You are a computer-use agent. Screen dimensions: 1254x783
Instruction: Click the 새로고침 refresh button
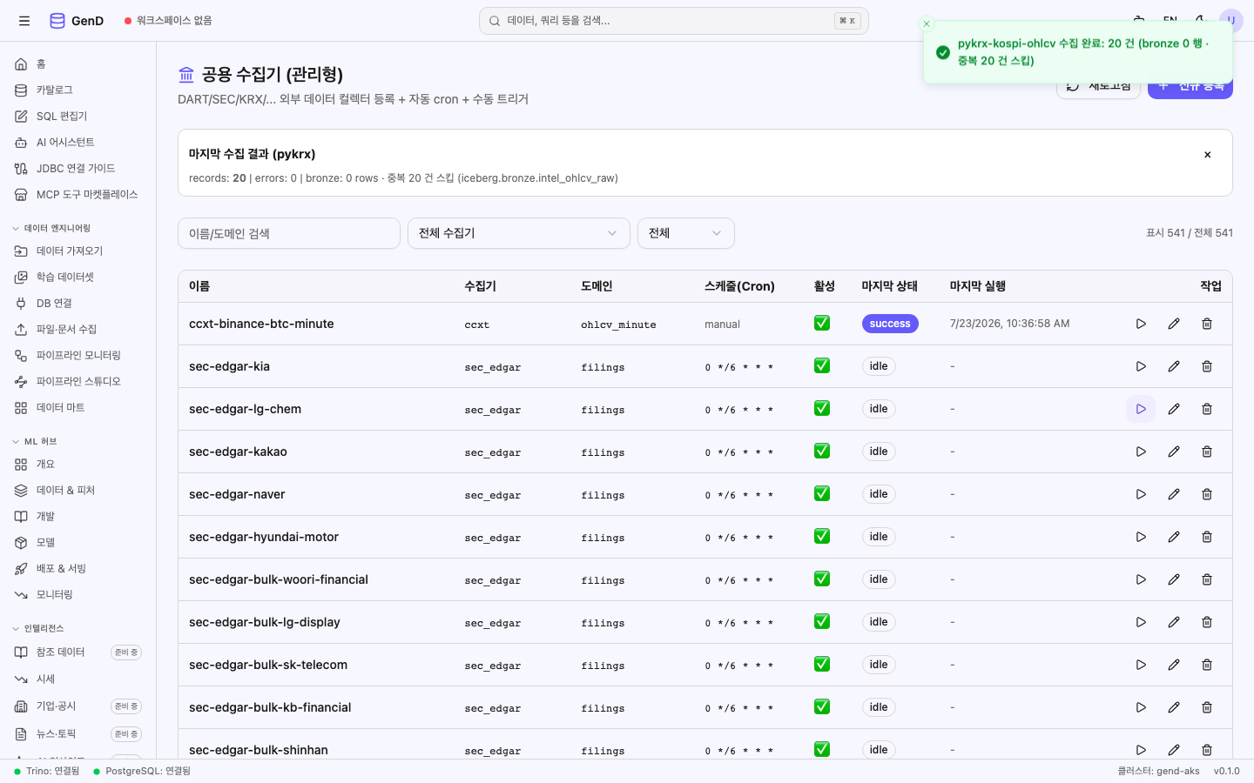point(1098,86)
